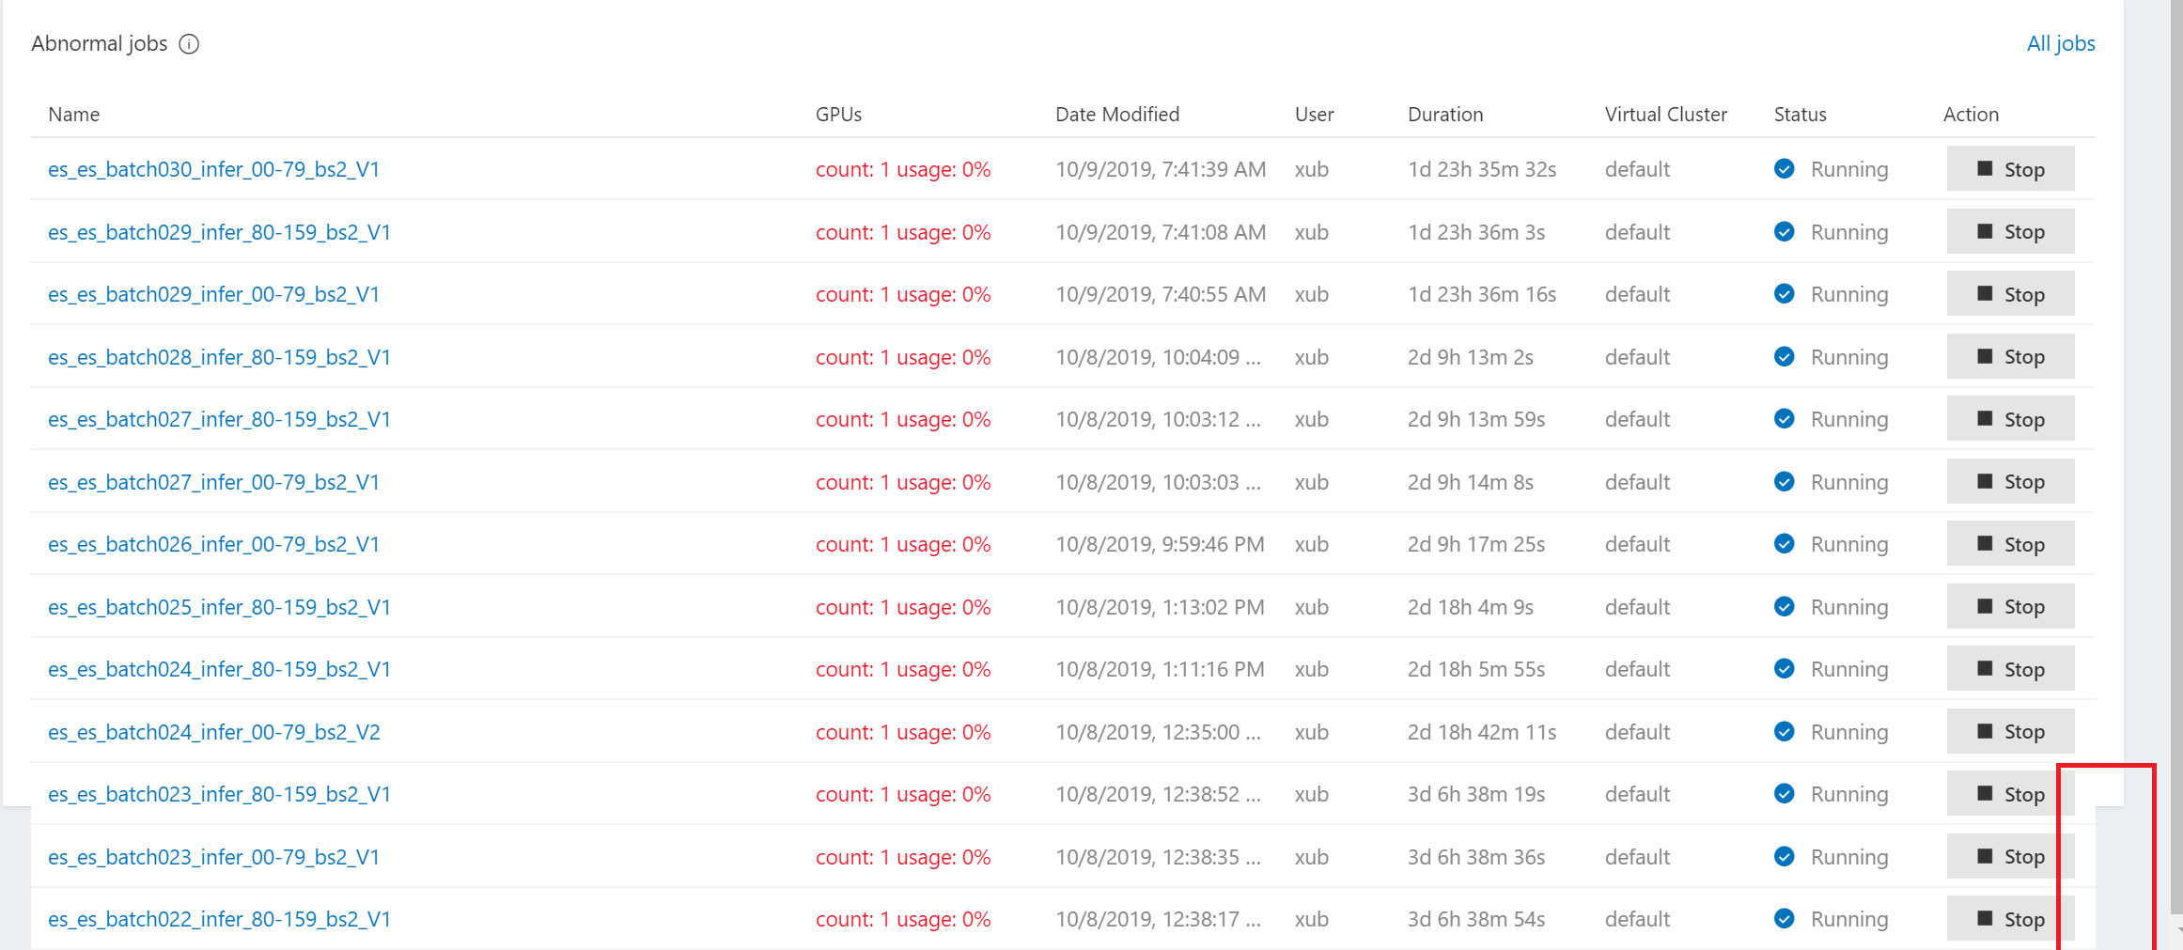
Task: Click the GPUs column header
Action: click(837, 114)
